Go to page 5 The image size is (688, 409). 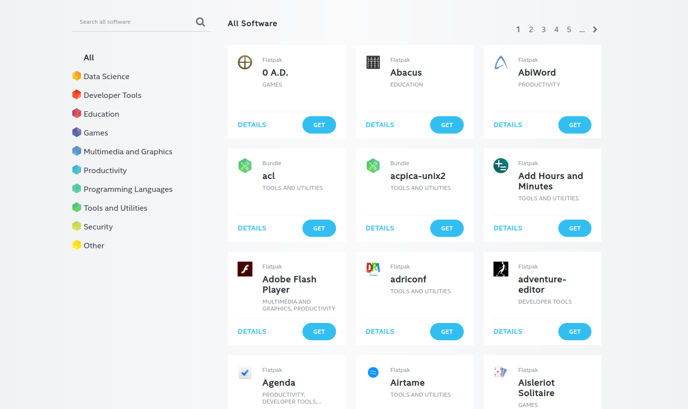tap(569, 30)
